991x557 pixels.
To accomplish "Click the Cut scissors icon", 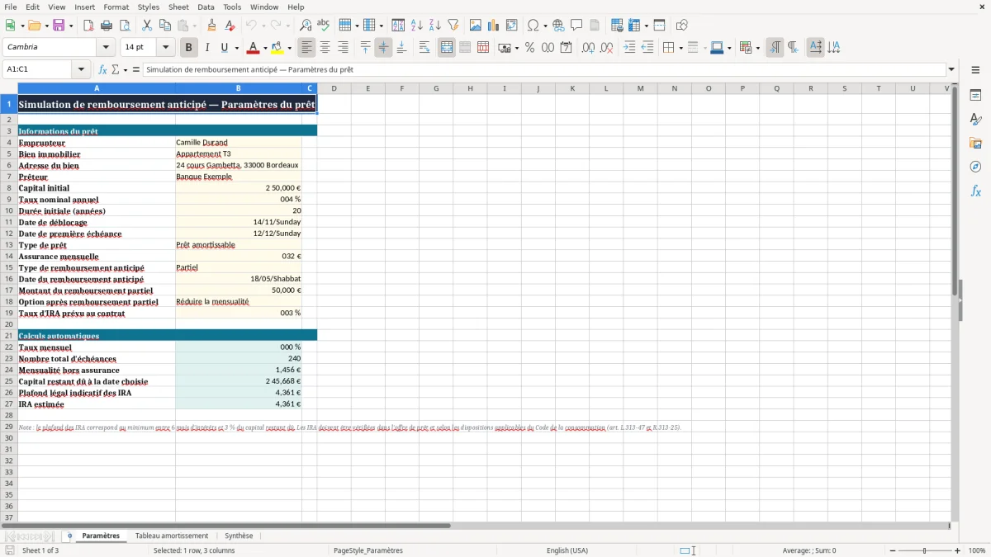I will coord(147,26).
